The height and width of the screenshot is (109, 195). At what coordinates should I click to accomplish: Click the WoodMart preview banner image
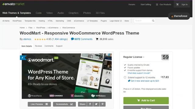tap(67, 76)
